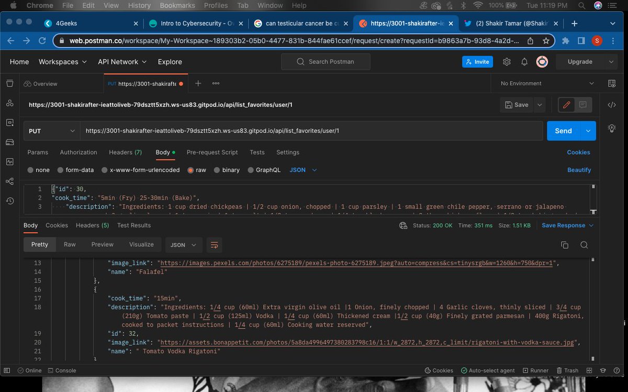This screenshot has height=392, width=628.
Task: Open APIs icon in left sidebar
Action: coord(9,103)
